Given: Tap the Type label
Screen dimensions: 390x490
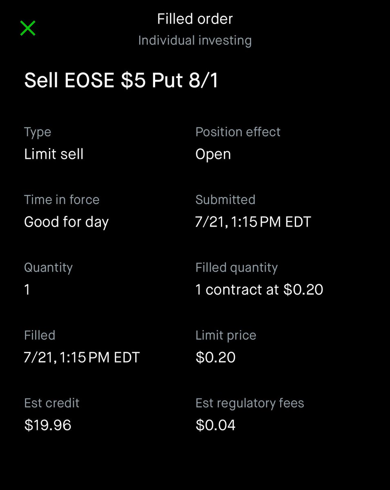Looking at the screenshot, I should click(38, 132).
